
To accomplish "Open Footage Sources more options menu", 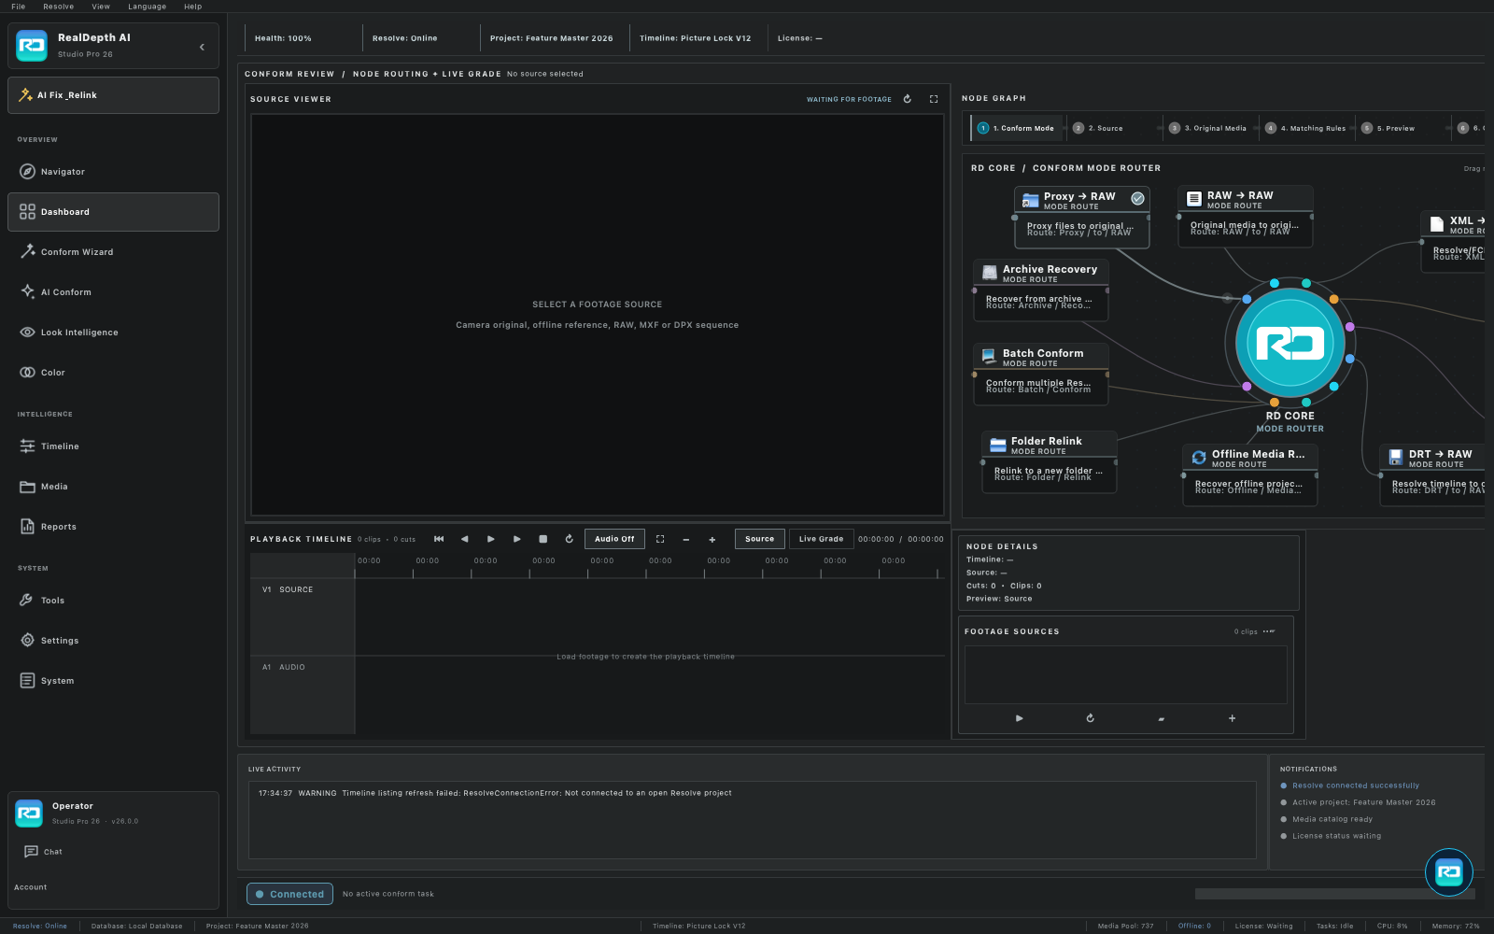I will click(1269, 631).
